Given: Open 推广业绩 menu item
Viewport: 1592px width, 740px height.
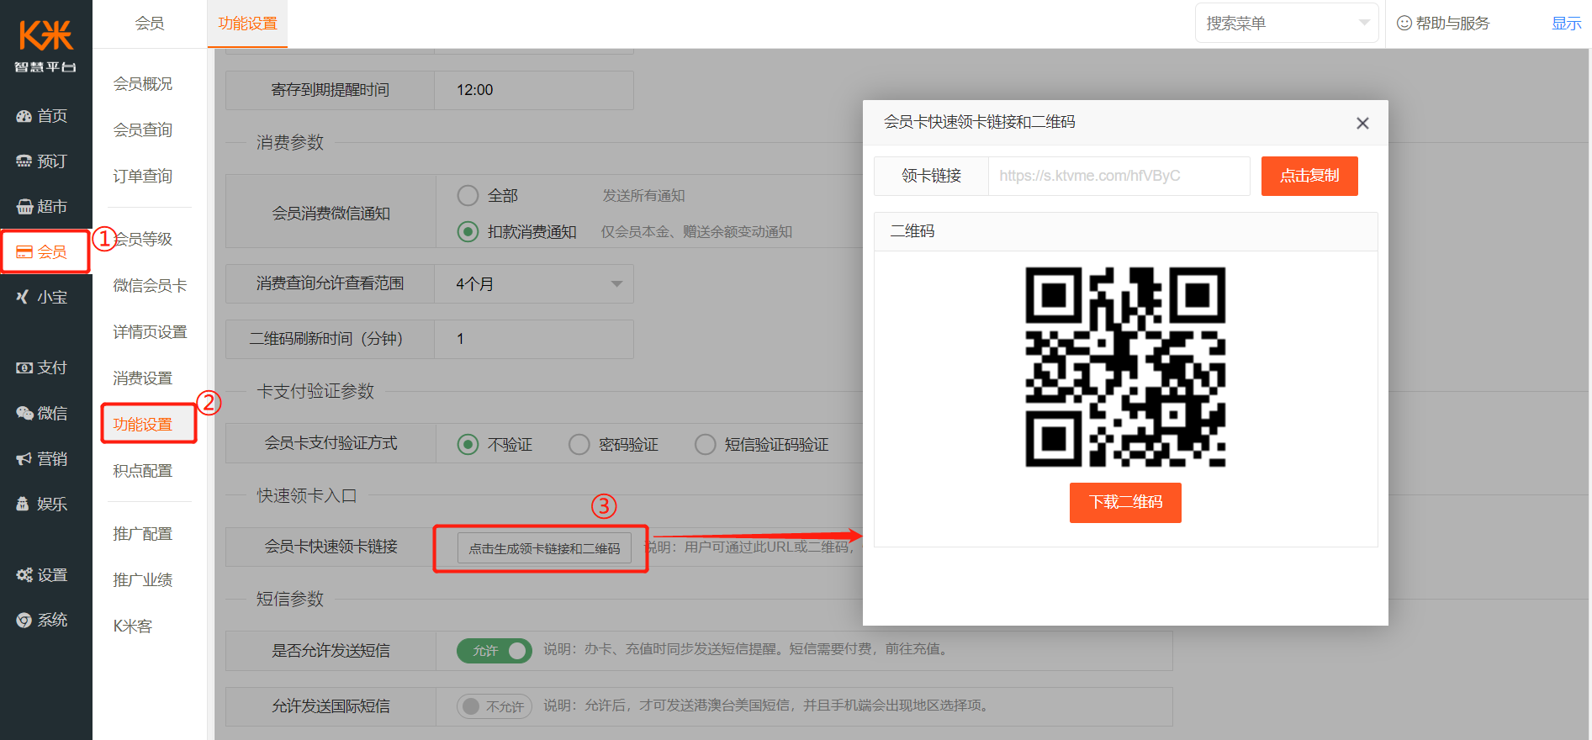Looking at the screenshot, I should (143, 580).
